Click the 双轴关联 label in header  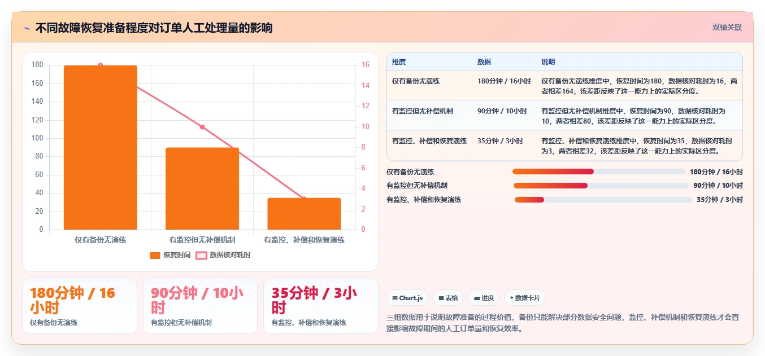(x=727, y=28)
